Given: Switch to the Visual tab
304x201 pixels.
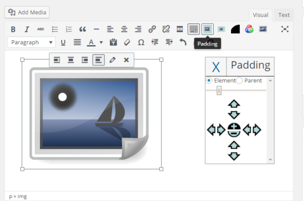Looking at the screenshot, I should [x=260, y=15].
